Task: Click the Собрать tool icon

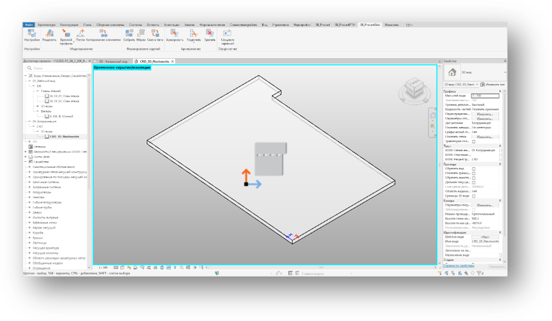Action: [x=129, y=34]
